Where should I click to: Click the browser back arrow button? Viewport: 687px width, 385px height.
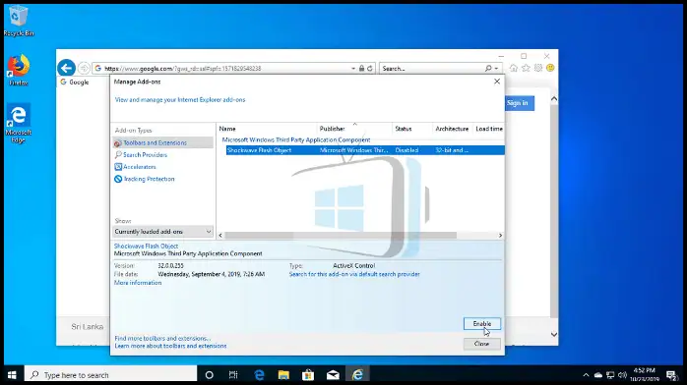click(x=66, y=68)
